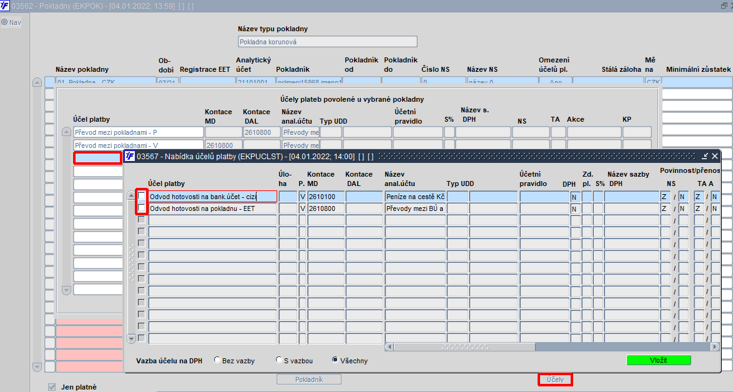The width and height of the screenshot is (733, 392).
Task: Click the Název sazby DPH header in the dialog
Action: (629, 179)
